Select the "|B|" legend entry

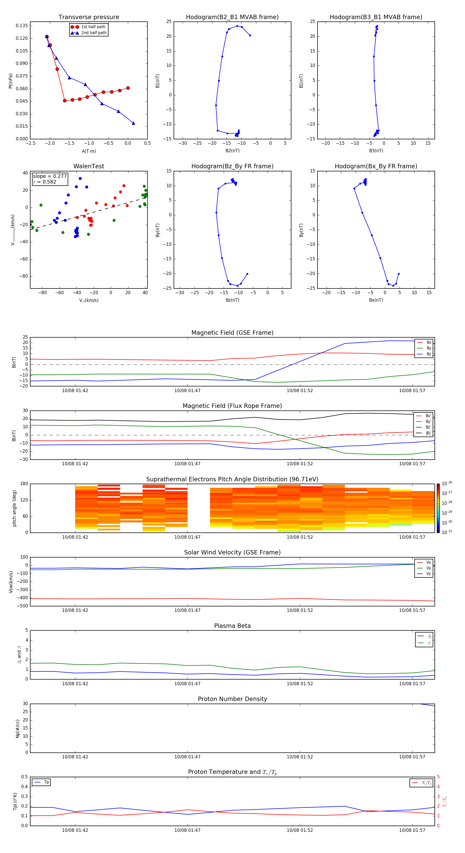424,433
